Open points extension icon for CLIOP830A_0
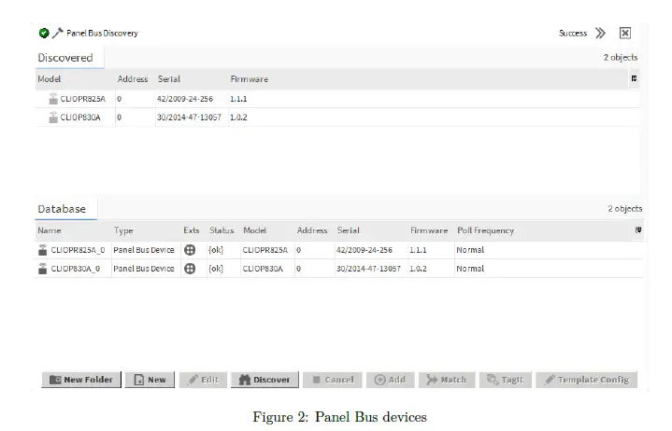Image resolution: width=672 pixels, height=431 pixels. [190, 269]
